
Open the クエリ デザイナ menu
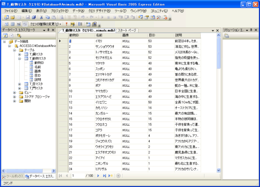(99, 11)
